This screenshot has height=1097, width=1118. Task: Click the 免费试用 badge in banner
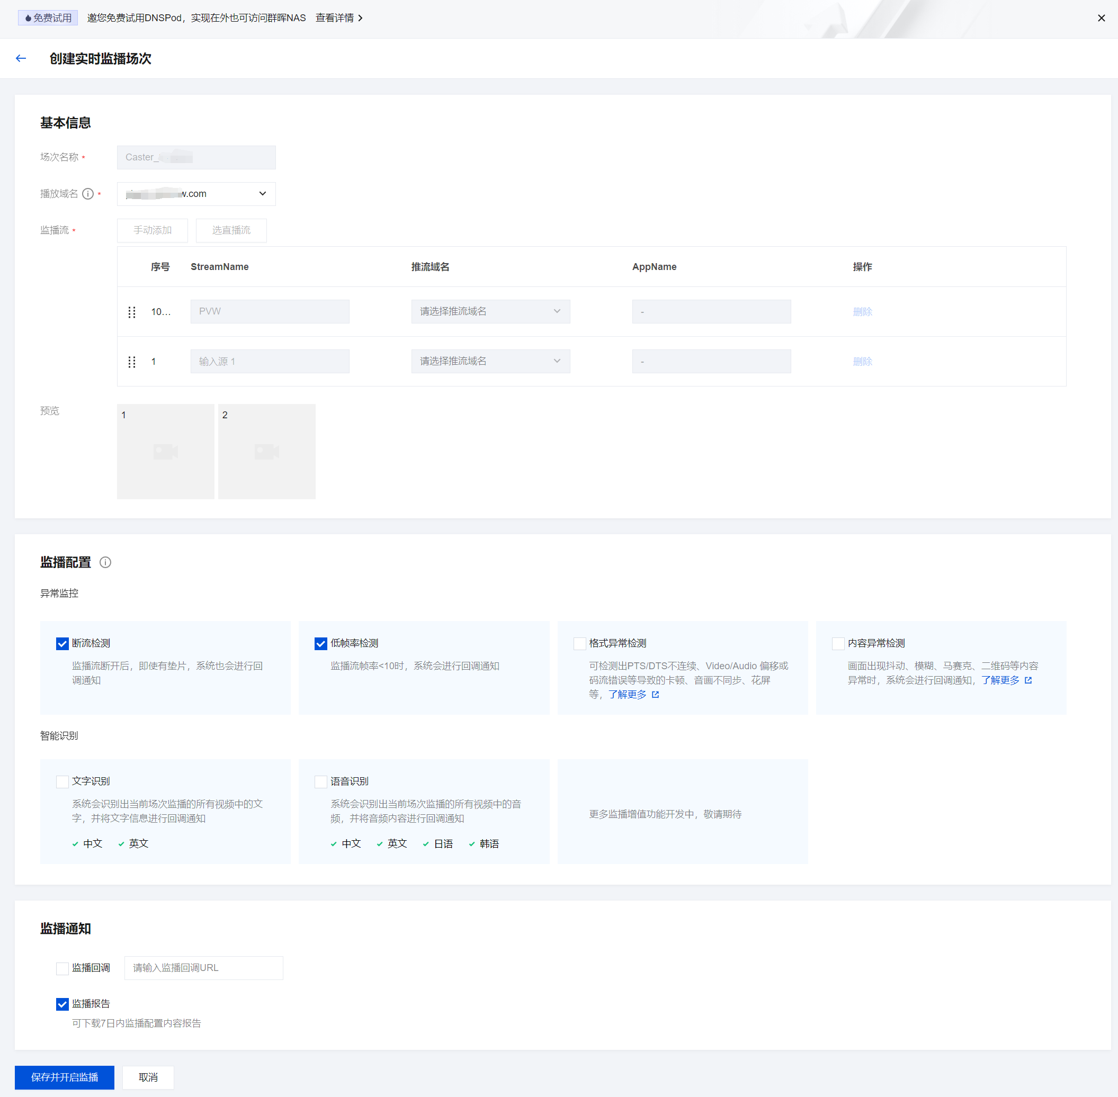click(48, 18)
